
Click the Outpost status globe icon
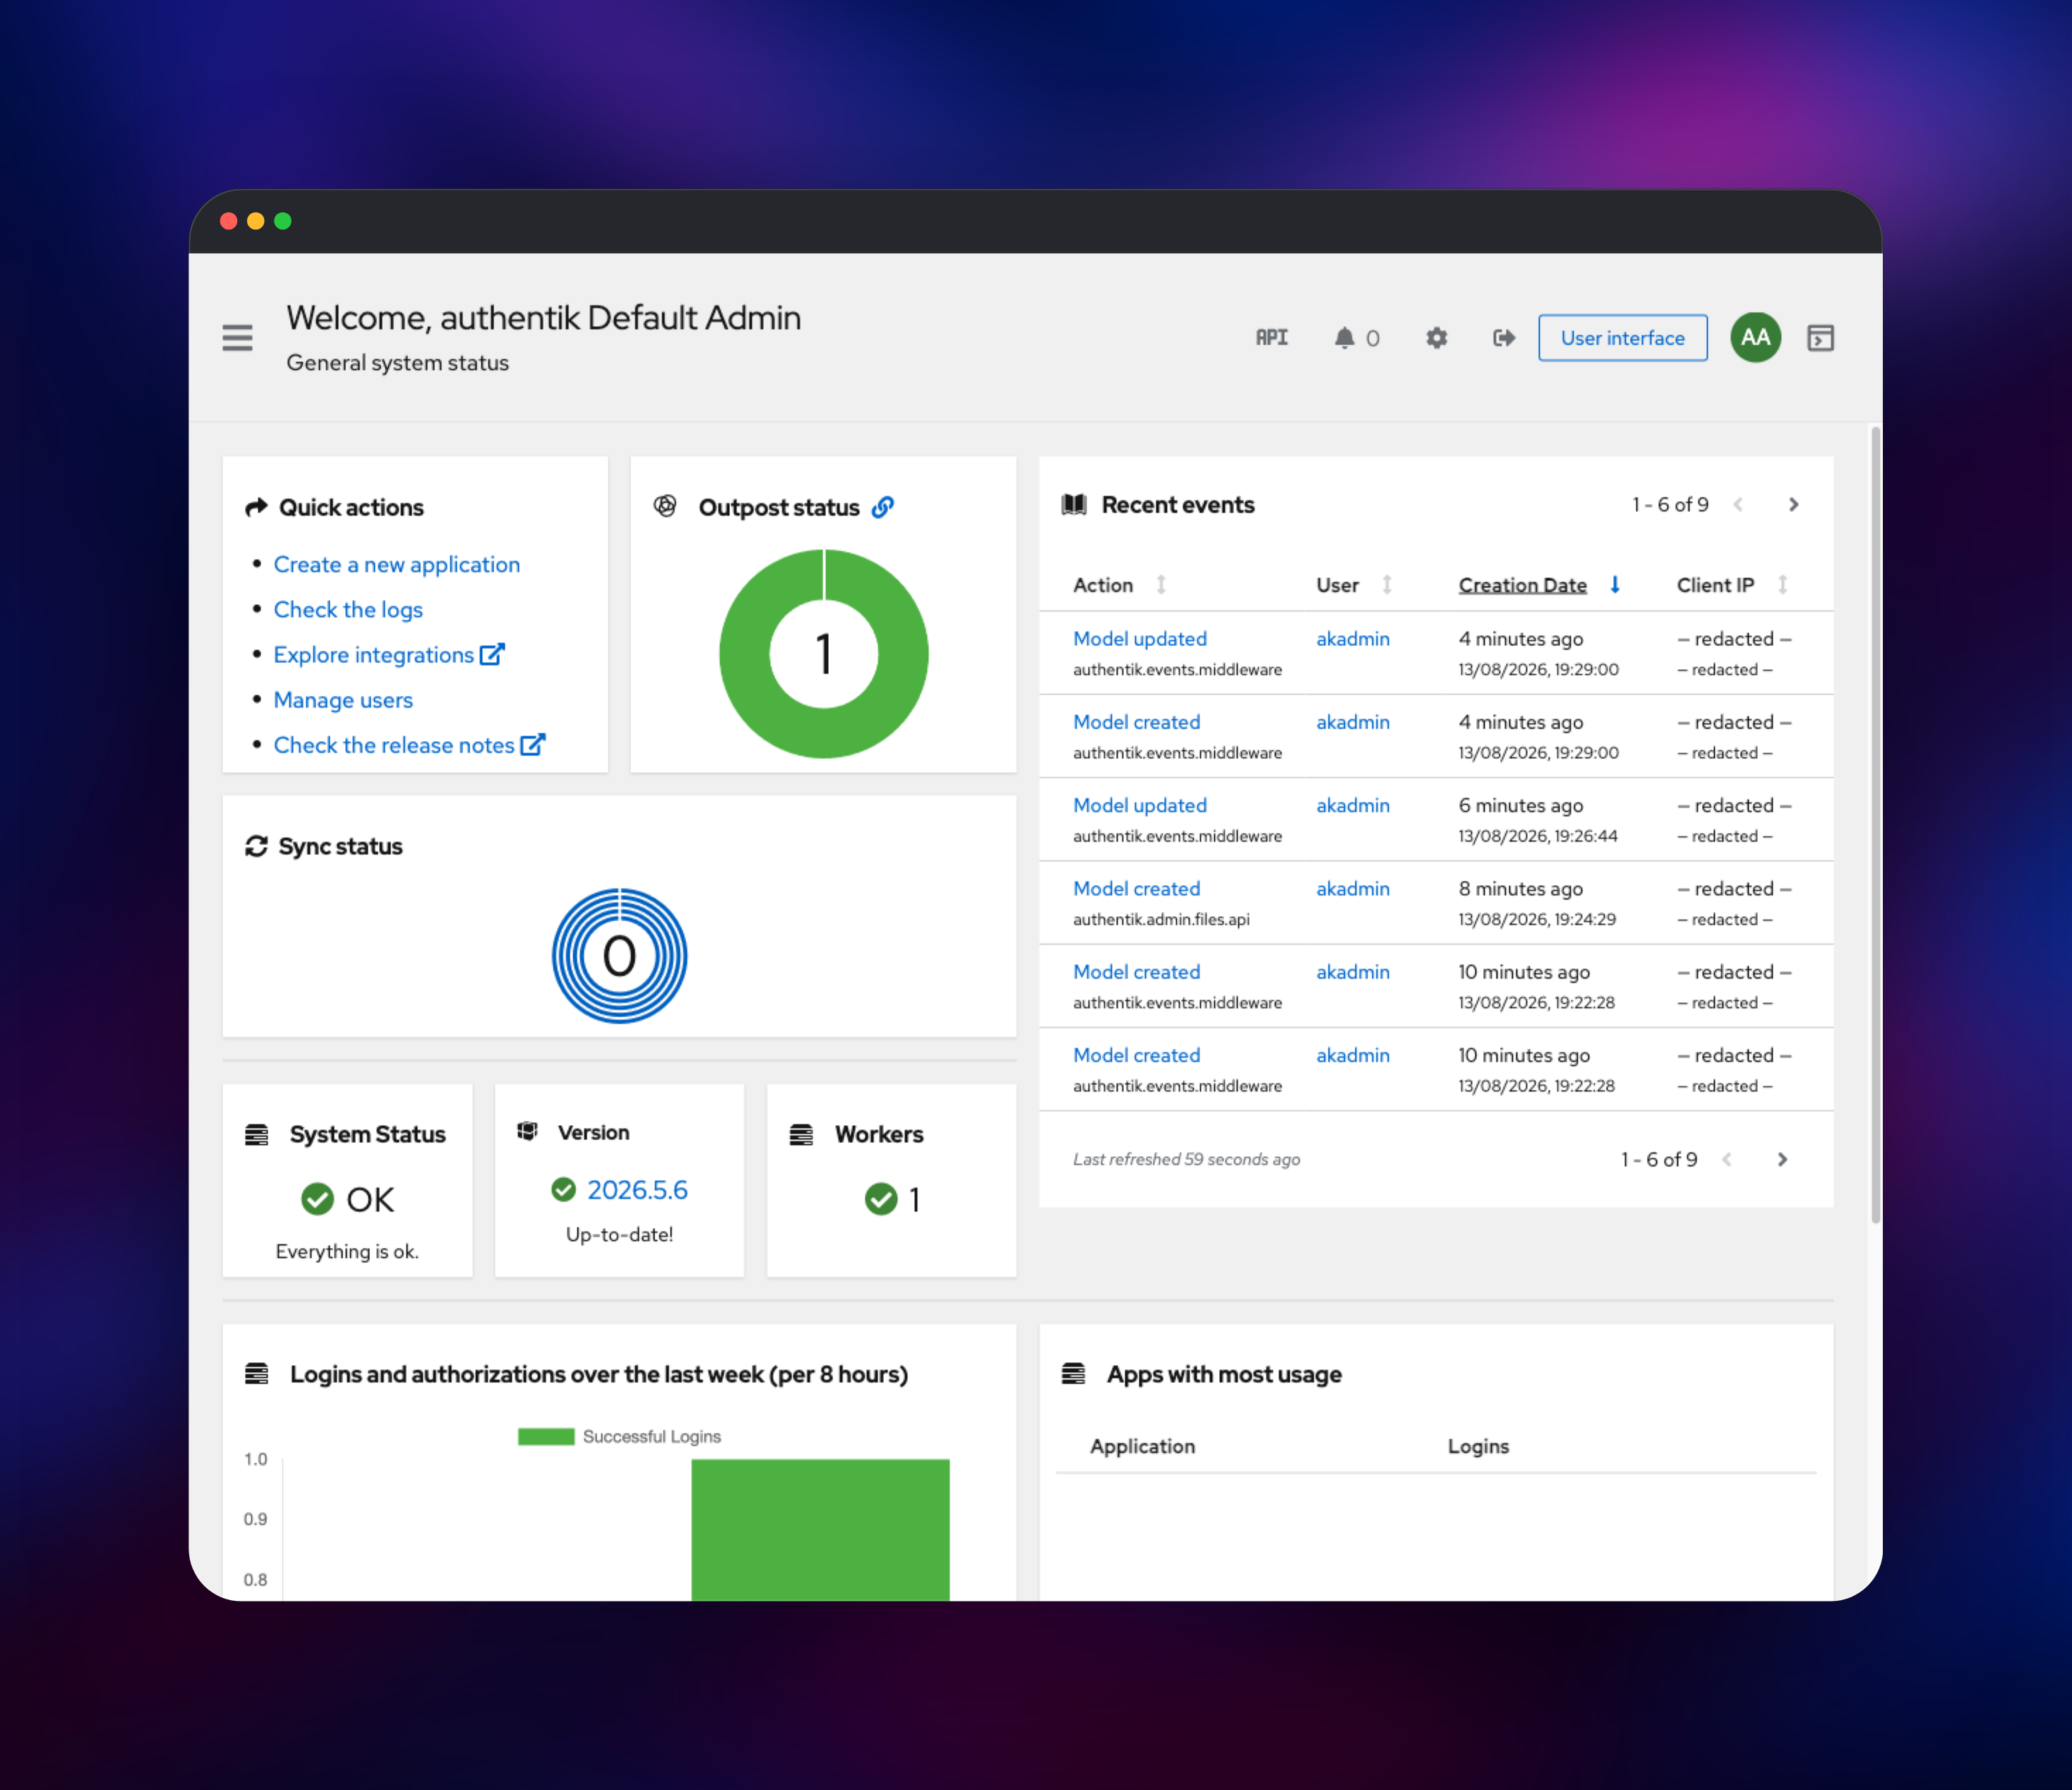665,506
